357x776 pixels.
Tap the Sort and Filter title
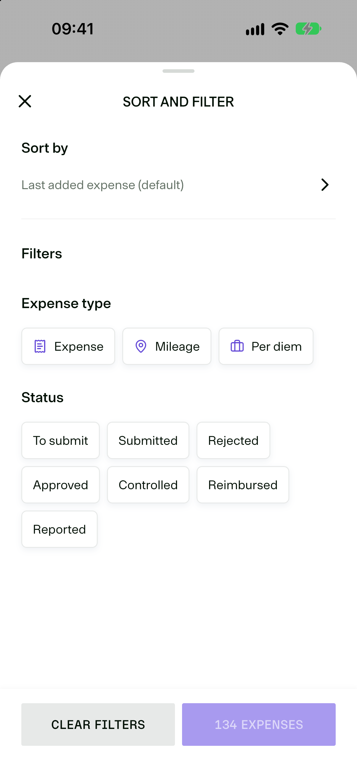(178, 102)
